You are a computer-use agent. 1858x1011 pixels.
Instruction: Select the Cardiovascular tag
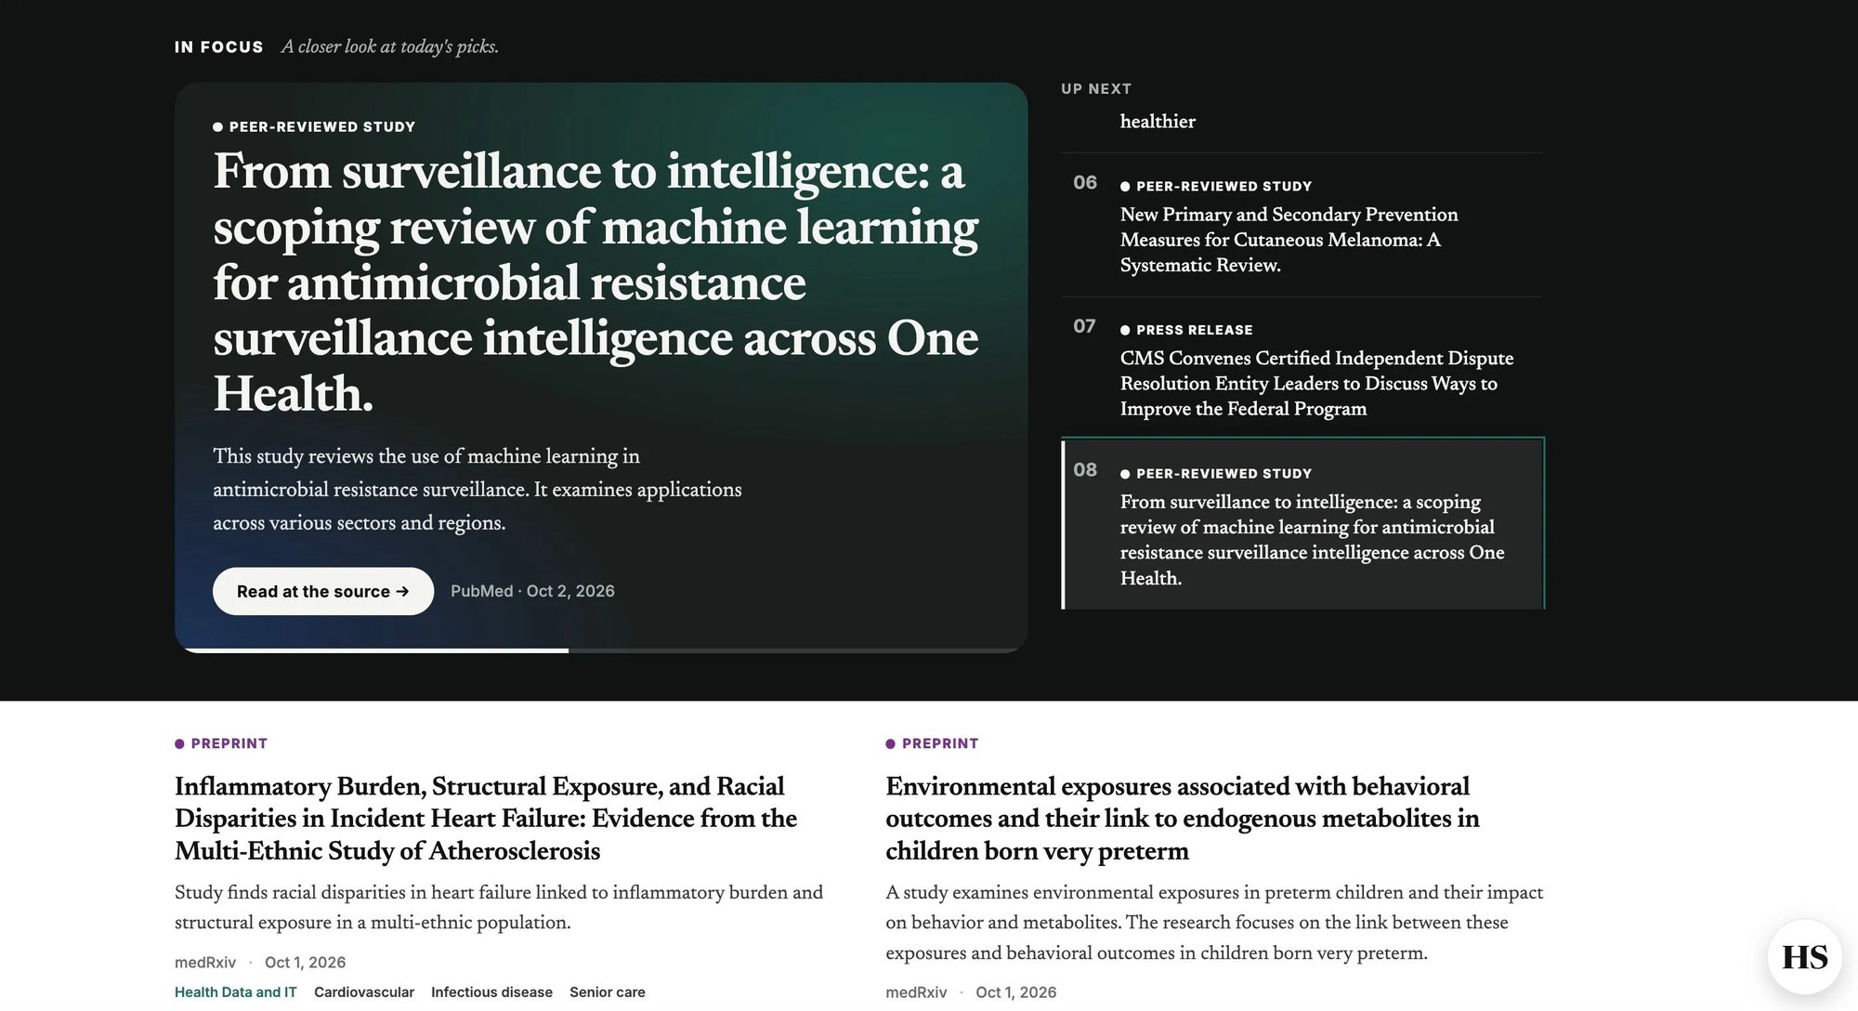364,992
